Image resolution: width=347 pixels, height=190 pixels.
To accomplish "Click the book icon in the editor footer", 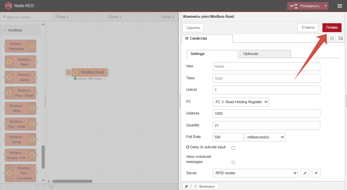I will 186,187.
